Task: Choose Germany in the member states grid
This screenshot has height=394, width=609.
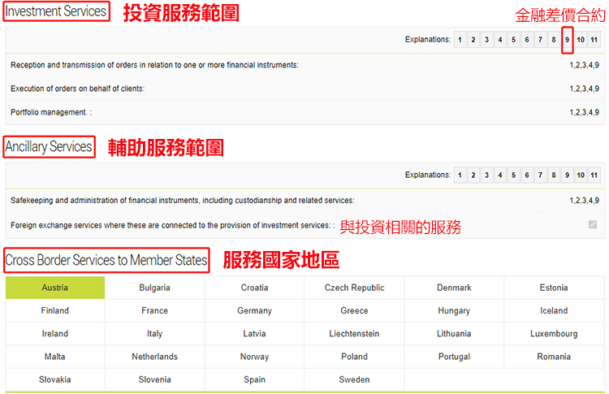Action: (254, 310)
